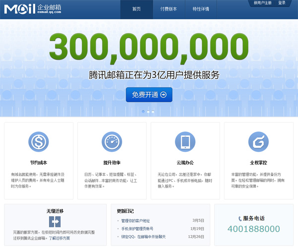Click the 节约成本 dollar coin icon
Screen dimensions: 298x252
point(38,142)
